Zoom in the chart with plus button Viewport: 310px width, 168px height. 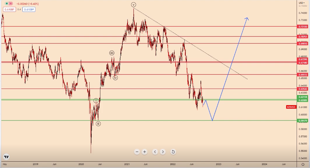pos(145,151)
